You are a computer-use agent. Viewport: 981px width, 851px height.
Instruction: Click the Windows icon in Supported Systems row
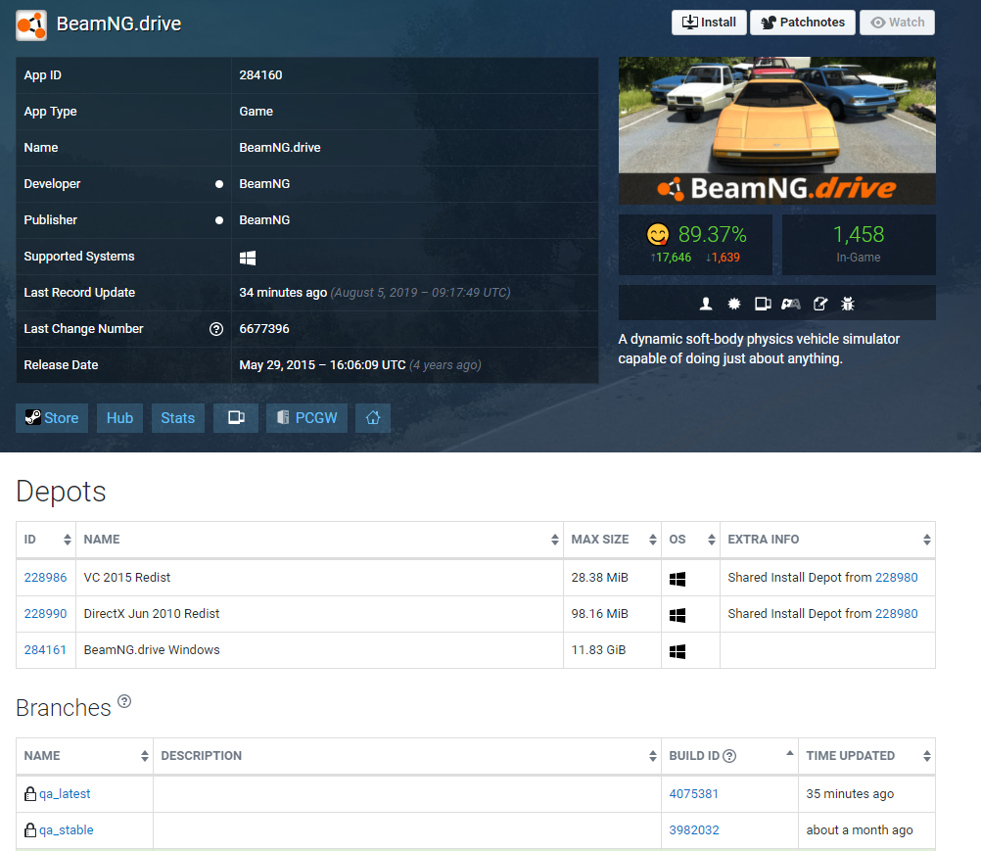tap(248, 258)
